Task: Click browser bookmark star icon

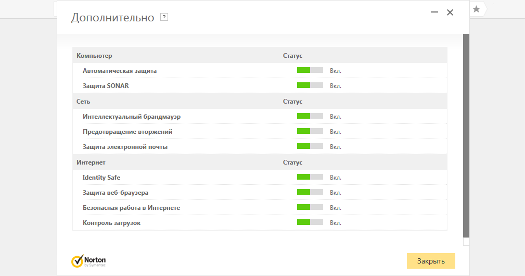Action: pos(476,9)
